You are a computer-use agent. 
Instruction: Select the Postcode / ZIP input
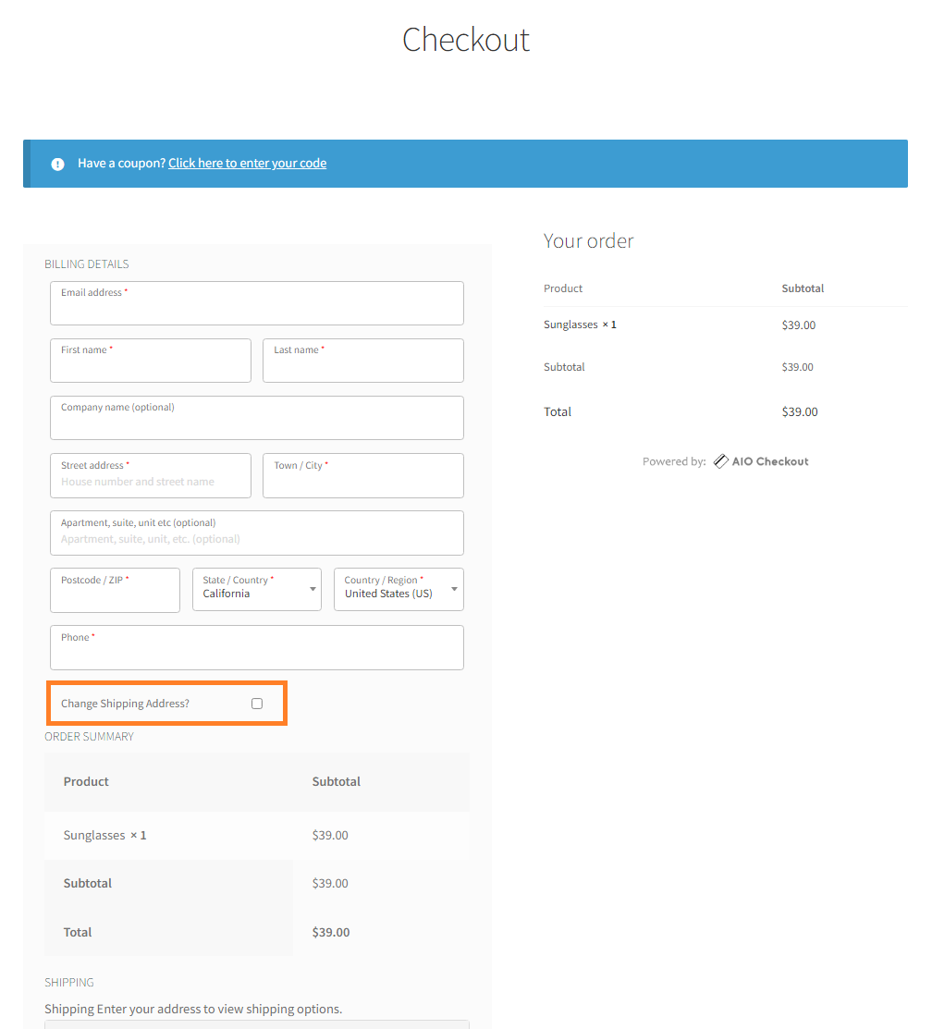115,590
